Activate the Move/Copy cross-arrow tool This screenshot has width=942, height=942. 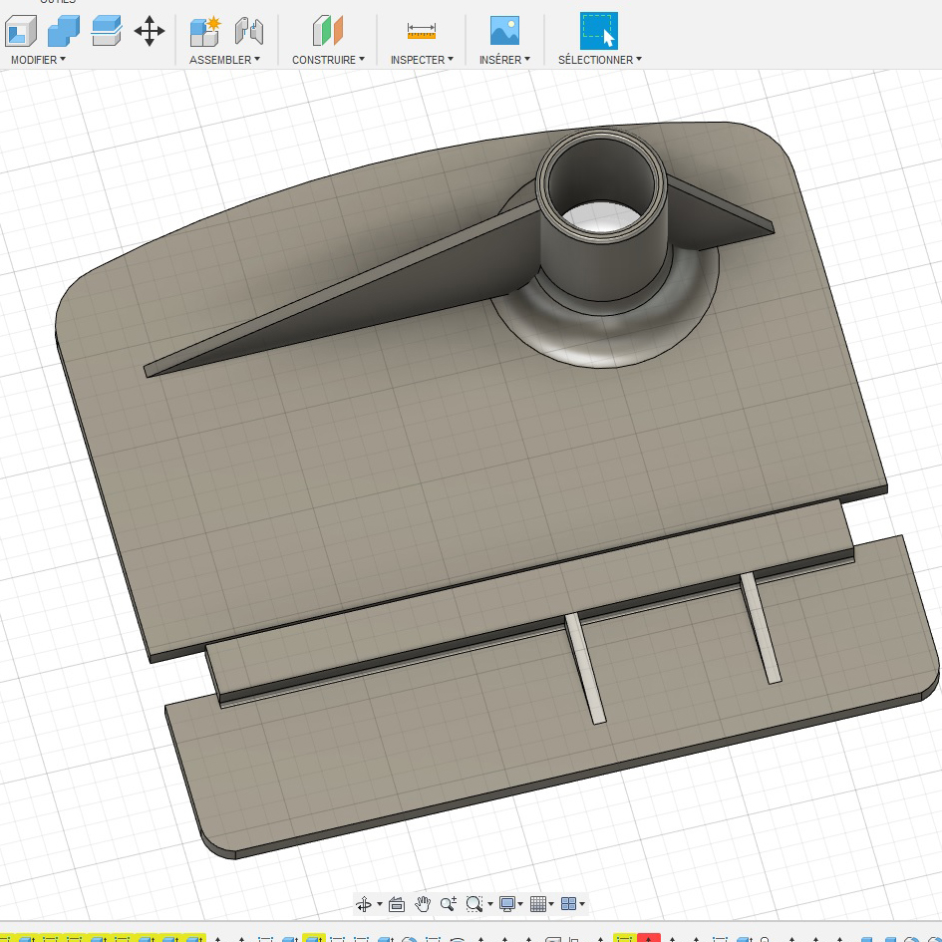150,32
